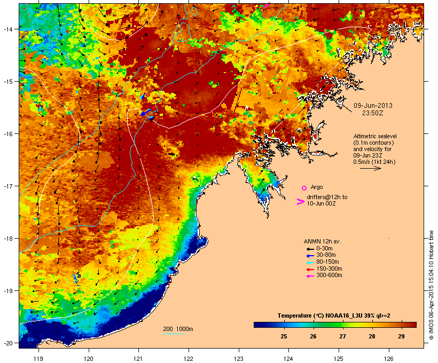Click the cyan 200m isobath legend line

pyautogui.click(x=173, y=334)
